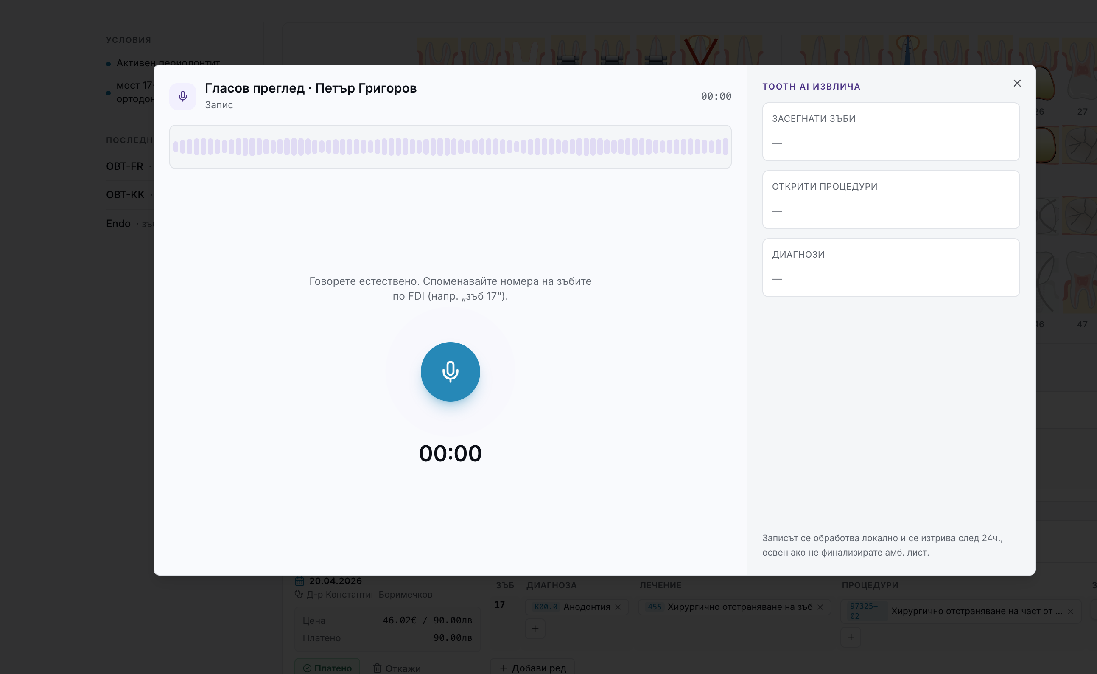1097x674 pixels.
Task: Click the small purple microphone header icon
Action: (182, 96)
